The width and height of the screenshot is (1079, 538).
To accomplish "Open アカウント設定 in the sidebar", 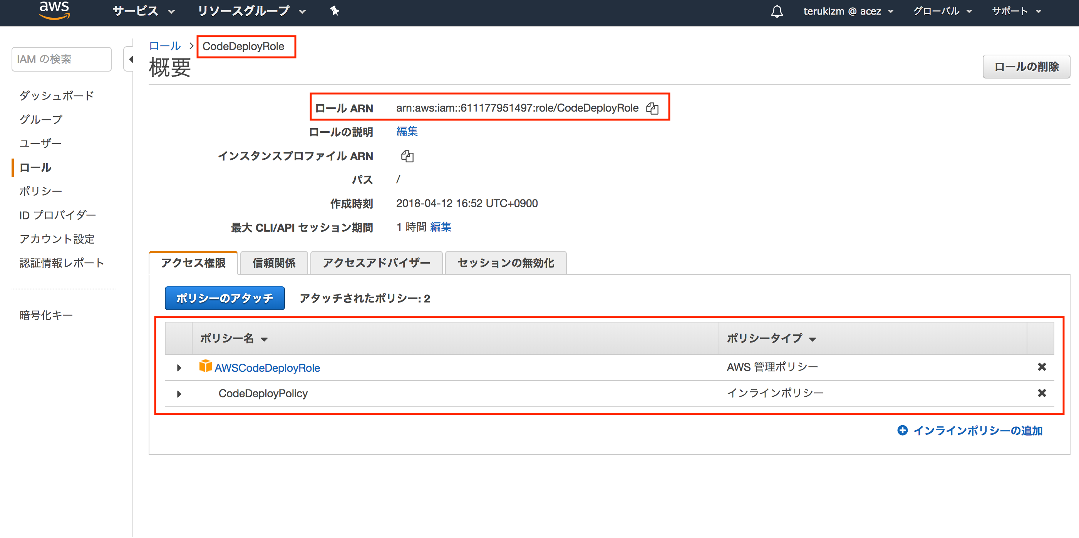I will pyautogui.click(x=57, y=239).
